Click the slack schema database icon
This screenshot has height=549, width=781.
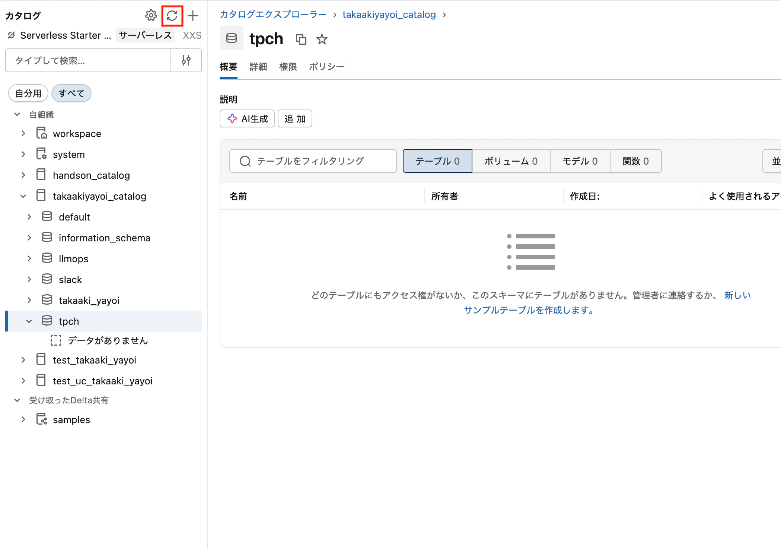(47, 279)
